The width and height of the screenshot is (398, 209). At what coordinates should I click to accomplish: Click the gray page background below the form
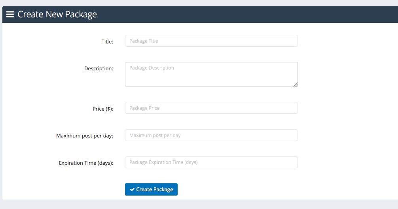pyautogui.click(x=199, y=204)
